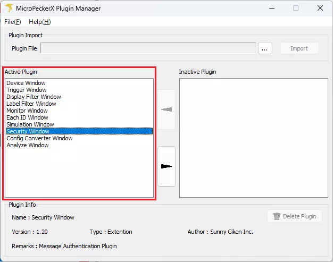Click inside the empty Inactive Plugin list
333x262 pixels.
(254, 138)
